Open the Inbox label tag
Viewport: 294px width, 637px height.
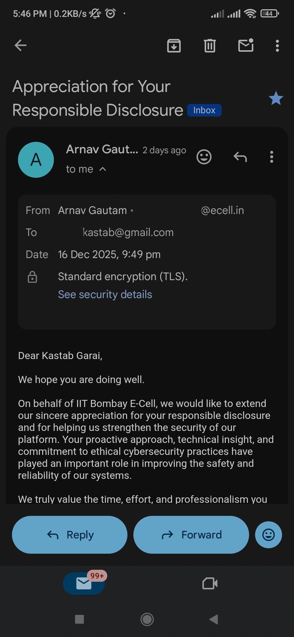tap(204, 110)
